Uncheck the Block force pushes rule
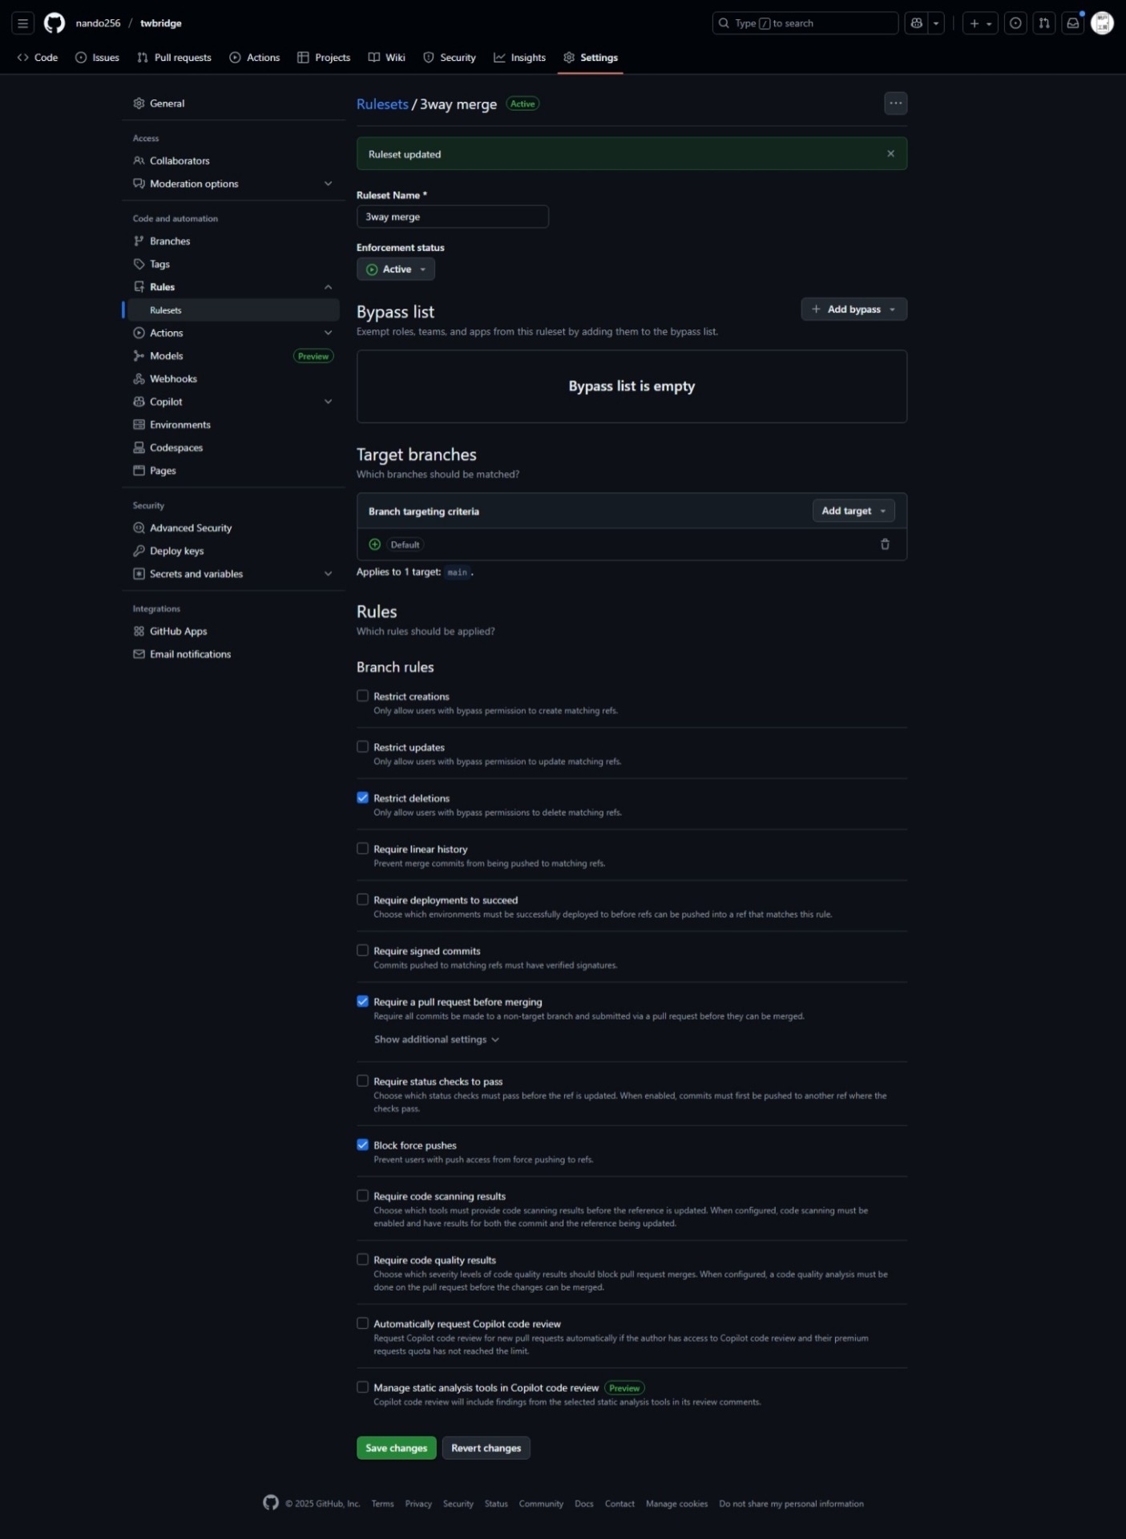 point(363,1145)
